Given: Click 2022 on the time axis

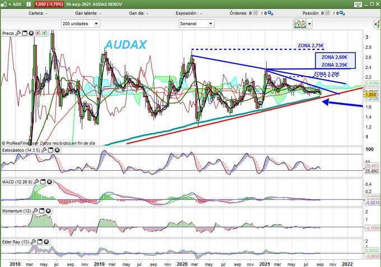Looking at the screenshot, I should pos(347,264).
